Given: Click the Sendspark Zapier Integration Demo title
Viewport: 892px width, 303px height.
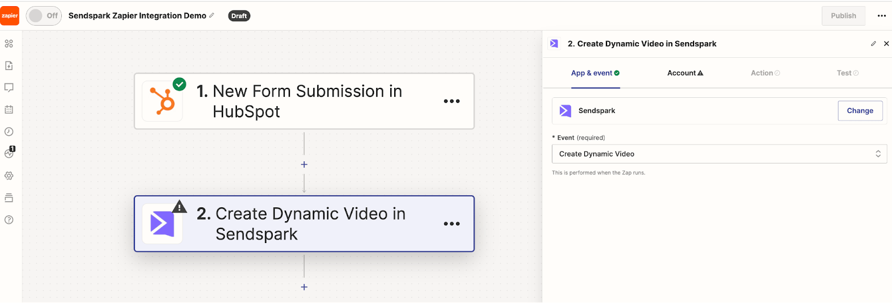Looking at the screenshot, I should click(137, 16).
